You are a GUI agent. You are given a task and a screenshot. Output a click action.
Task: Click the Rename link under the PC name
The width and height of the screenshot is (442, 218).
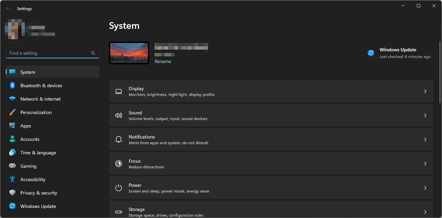pyautogui.click(x=163, y=61)
